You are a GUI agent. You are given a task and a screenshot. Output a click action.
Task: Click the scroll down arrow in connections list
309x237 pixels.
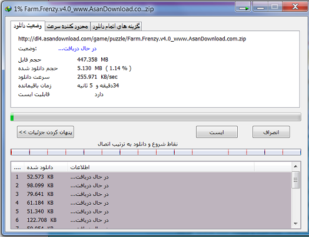(x=295, y=224)
